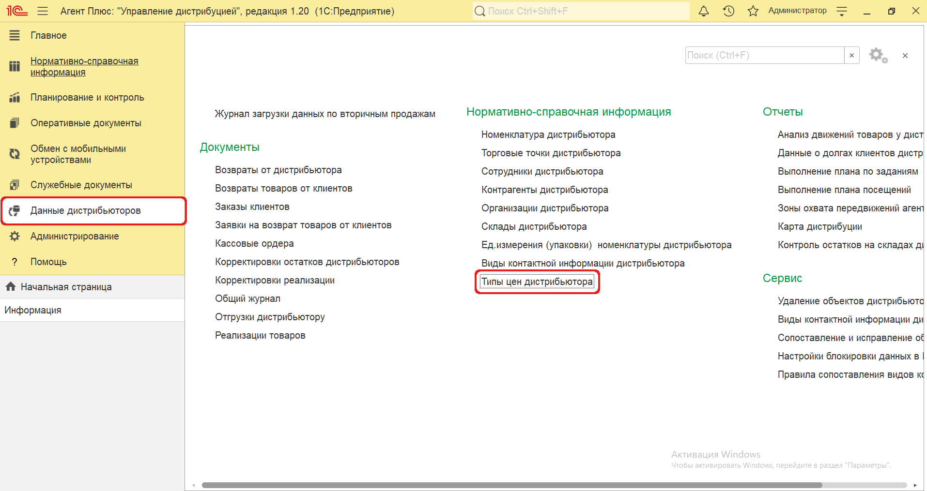
Task: Click the Администрирование gear icon
Action: (x=15, y=236)
